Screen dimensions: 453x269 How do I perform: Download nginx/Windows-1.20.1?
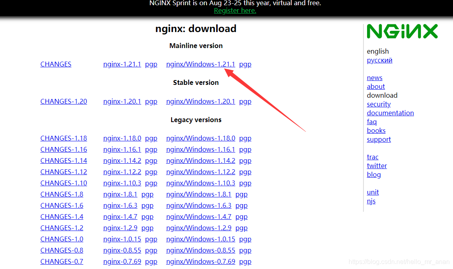pos(200,101)
